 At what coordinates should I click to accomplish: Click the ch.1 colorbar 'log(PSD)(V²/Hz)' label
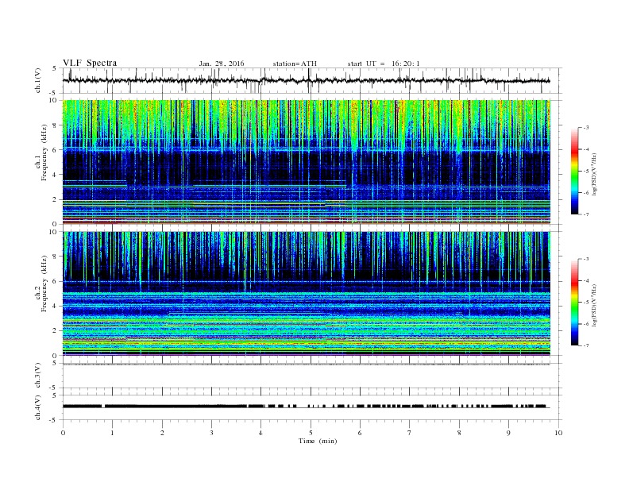(x=594, y=175)
